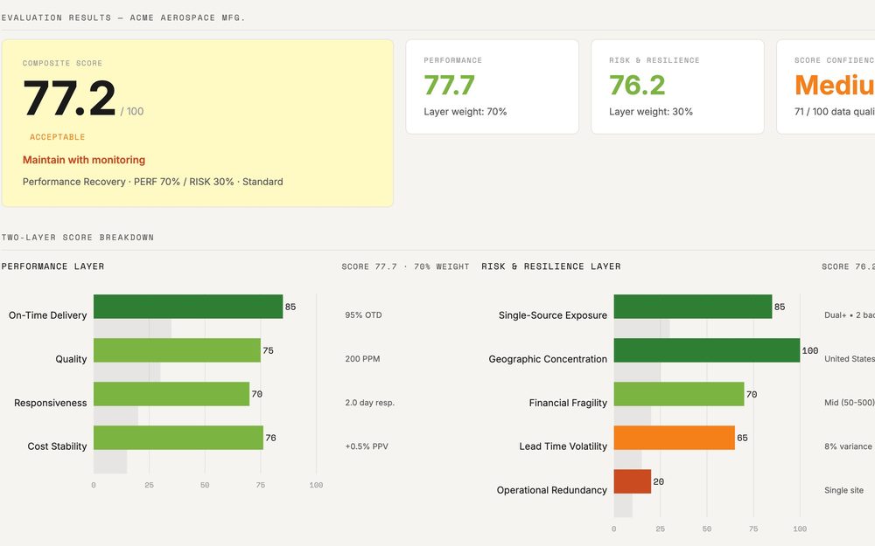Image resolution: width=875 pixels, height=546 pixels.
Task: Click the Operational Redundancy label
Action: [x=551, y=490]
